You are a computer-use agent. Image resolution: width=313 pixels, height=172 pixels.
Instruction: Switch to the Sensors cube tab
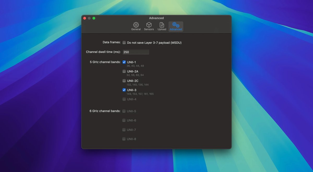(149, 26)
